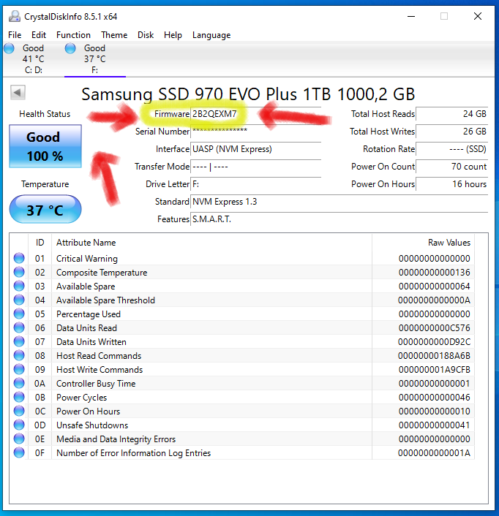Click raw value 0000000000001A
Image resolution: width=499 pixels, height=516 pixels.
(434, 453)
